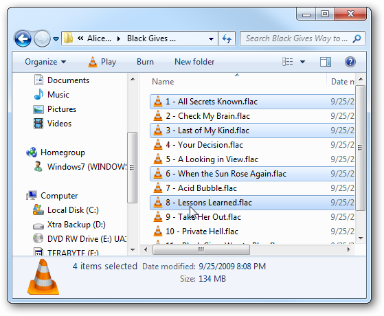Click the magnifying glass search icon
Screen dimensions: 384x316
[x=357, y=38]
